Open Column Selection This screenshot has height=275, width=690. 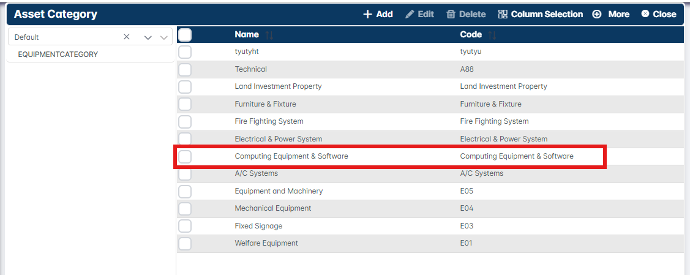click(x=541, y=15)
